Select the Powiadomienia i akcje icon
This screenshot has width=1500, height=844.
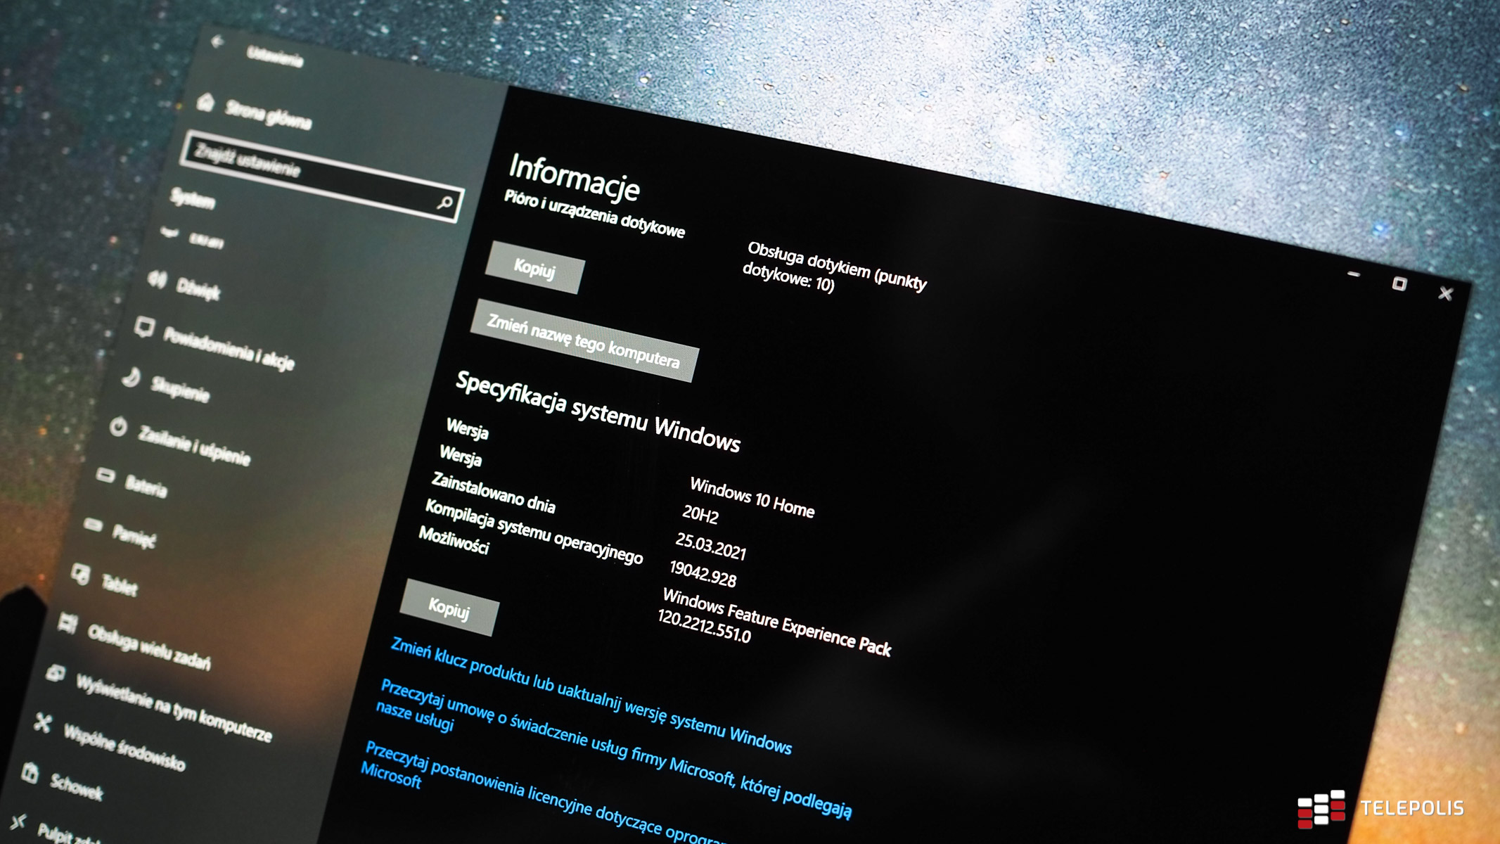[x=144, y=327]
